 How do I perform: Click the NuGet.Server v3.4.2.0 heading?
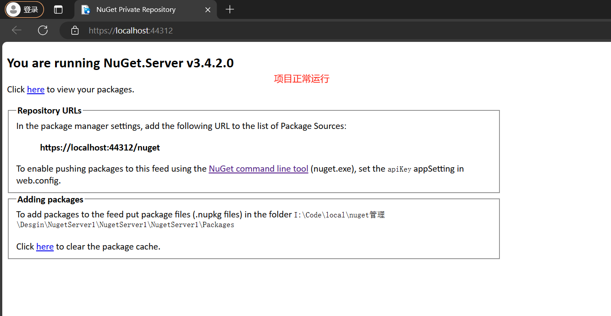(x=120, y=63)
